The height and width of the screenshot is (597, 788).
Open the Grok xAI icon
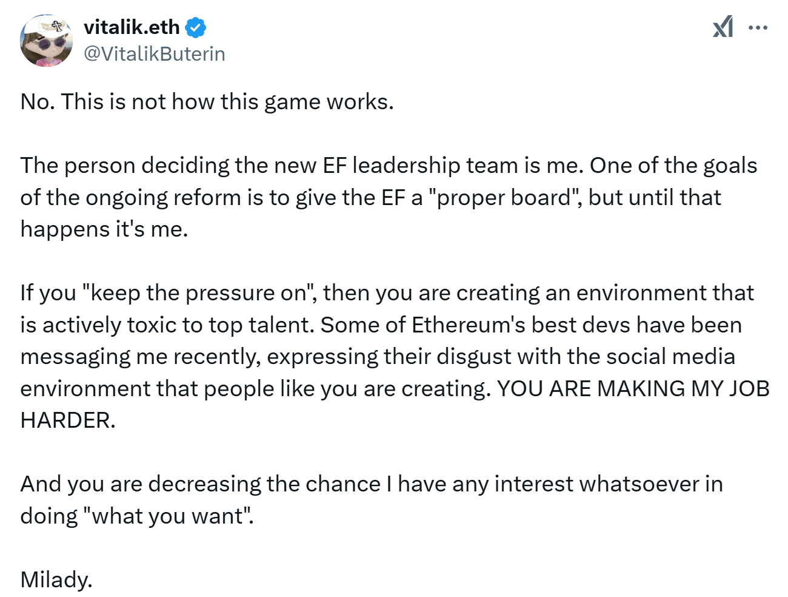[x=723, y=27]
